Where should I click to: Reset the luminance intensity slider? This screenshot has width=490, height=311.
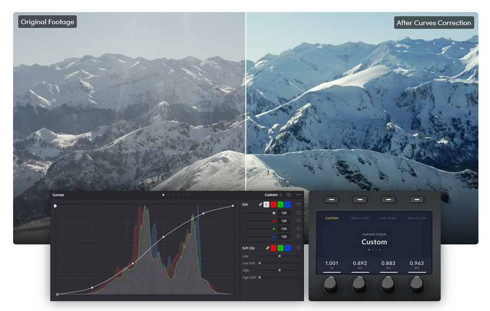(x=299, y=213)
